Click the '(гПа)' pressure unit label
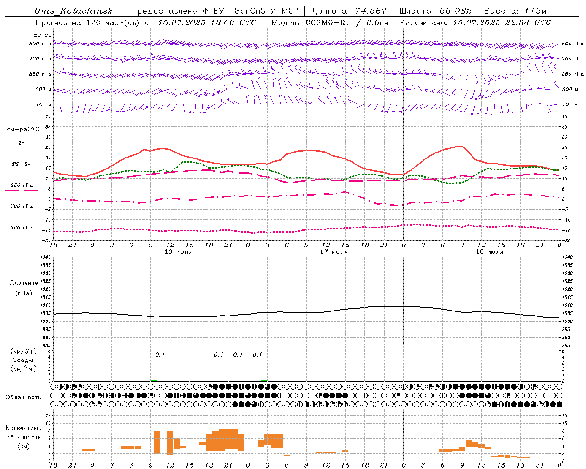The width and height of the screenshot is (586, 469). [24, 294]
